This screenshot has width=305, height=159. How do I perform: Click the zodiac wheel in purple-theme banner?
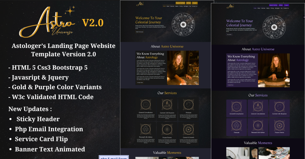274,27
